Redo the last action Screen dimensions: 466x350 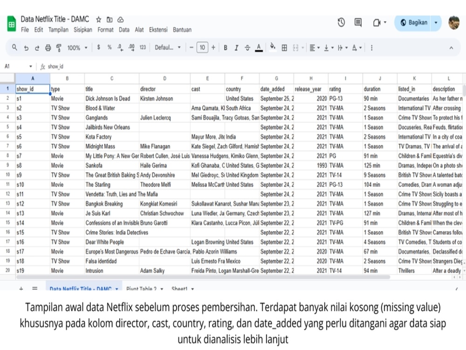(37, 48)
